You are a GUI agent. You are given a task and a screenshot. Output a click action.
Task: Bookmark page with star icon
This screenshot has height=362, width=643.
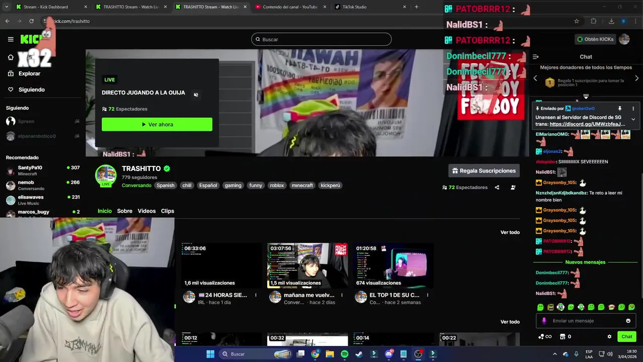click(x=577, y=21)
